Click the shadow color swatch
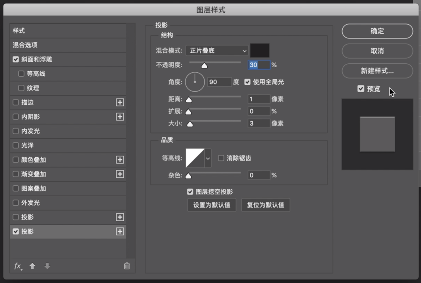The width and height of the screenshot is (421, 283). (260, 51)
